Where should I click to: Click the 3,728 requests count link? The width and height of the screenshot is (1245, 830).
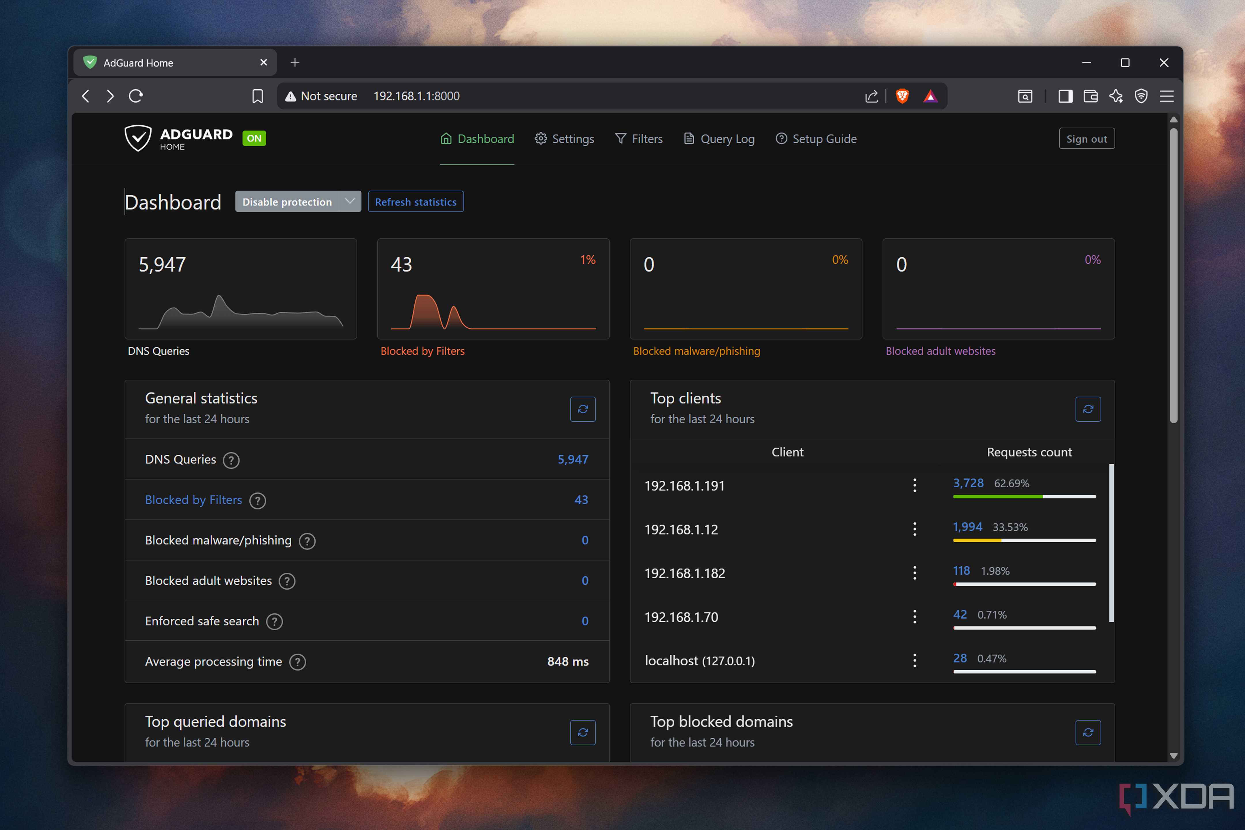pyautogui.click(x=968, y=483)
